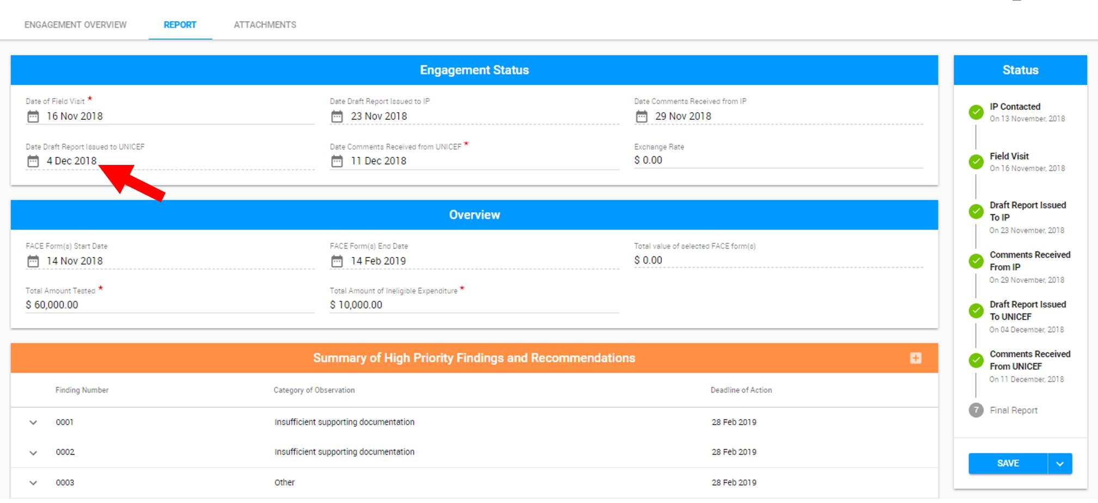Open the FACE Form(s) End Date calendar
This screenshot has height=503, width=1098.
[335, 261]
